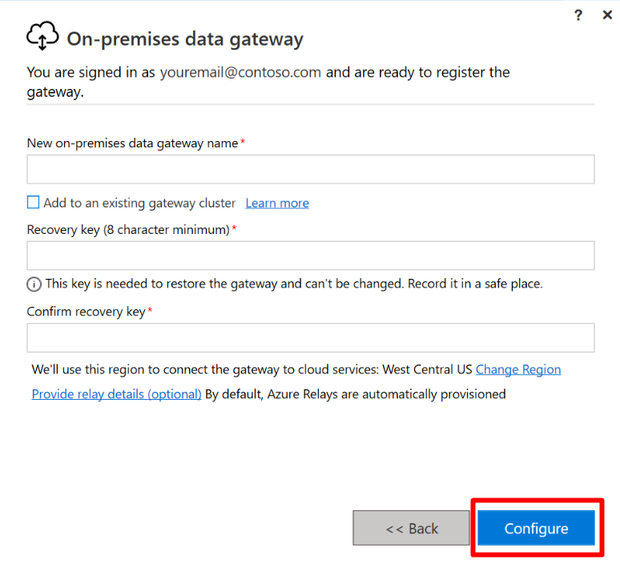The width and height of the screenshot is (620, 572).
Task: Click the 'Add to an existing gateway cluster' text
Action: point(139,203)
